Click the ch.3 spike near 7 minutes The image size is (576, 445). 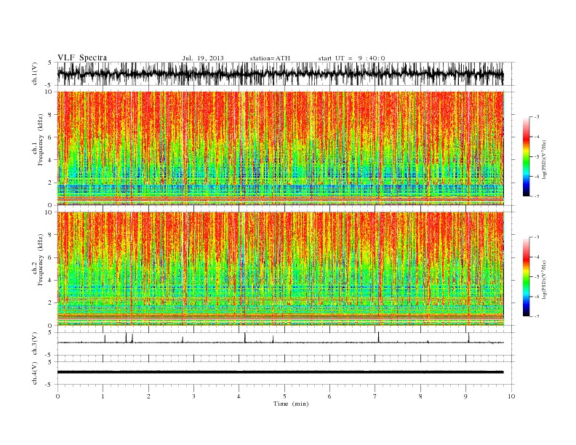378,337
